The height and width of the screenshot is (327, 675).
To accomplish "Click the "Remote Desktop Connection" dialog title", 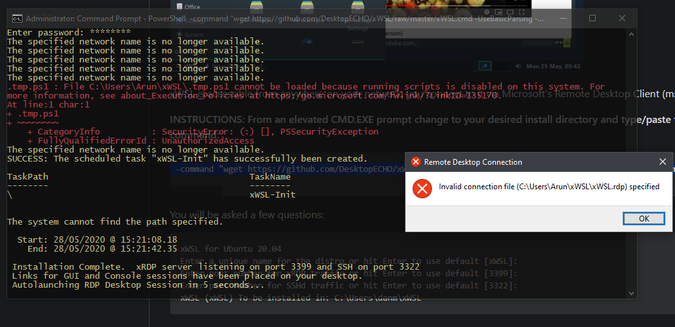I will [x=473, y=162].
